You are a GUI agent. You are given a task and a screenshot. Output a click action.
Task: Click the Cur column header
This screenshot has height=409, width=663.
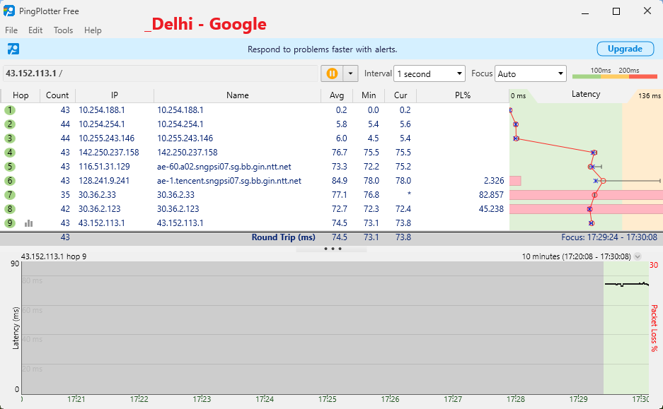coord(400,95)
